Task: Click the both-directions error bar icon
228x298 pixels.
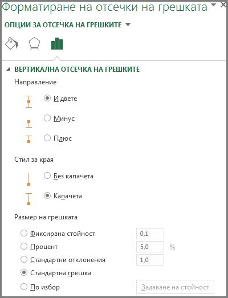Action: 28,101
